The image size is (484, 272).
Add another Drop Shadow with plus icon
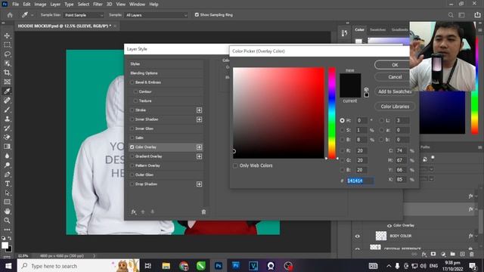click(x=199, y=184)
